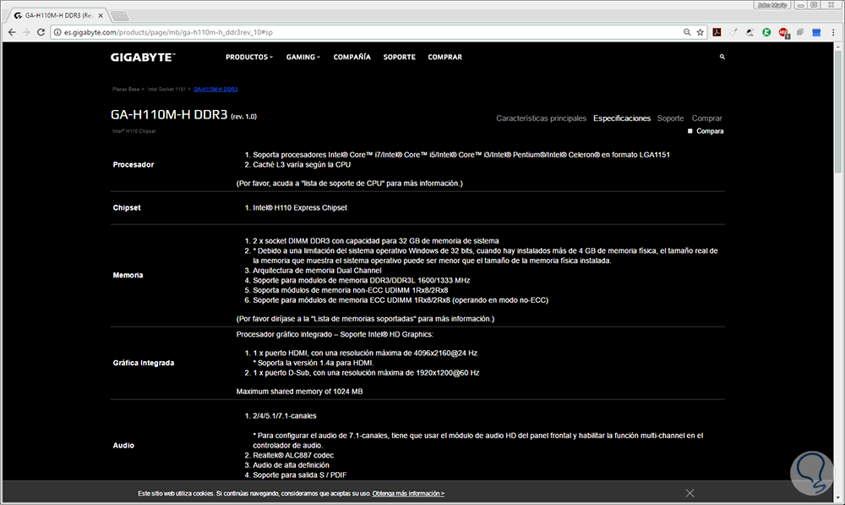This screenshot has height=505, width=845.
Task: Click the umbrella extension icon
Action: click(750, 32)
